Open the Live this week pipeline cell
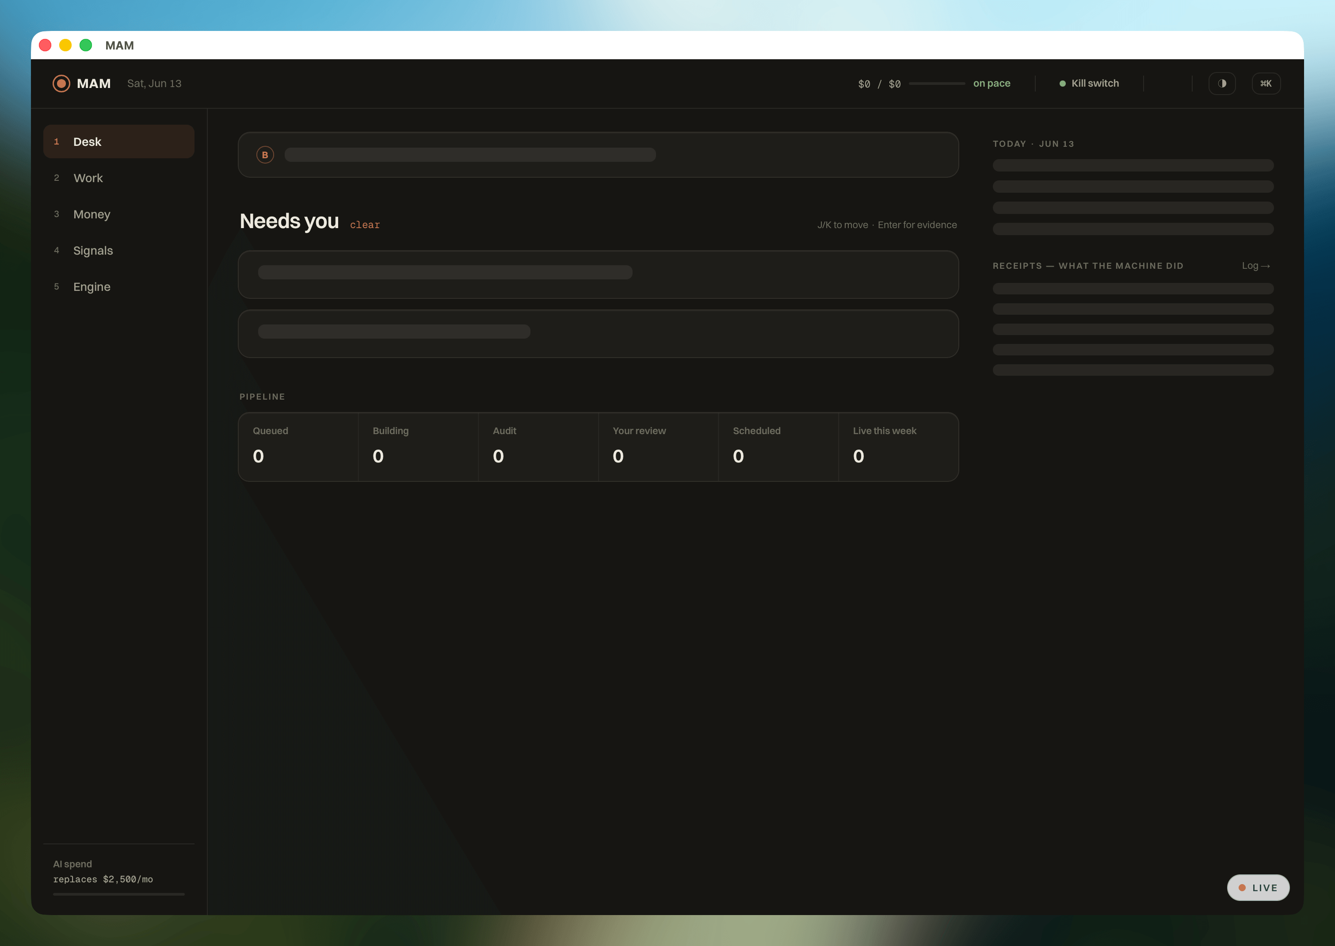This screenshot has height=946, width=1335. [898, 447]
